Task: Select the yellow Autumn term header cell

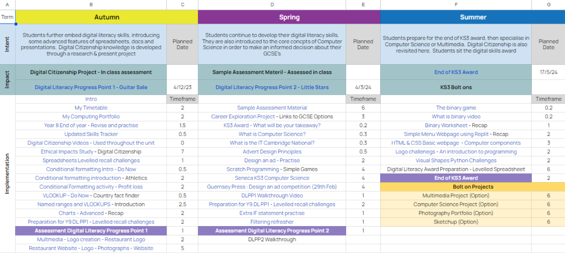Action: 107,17
